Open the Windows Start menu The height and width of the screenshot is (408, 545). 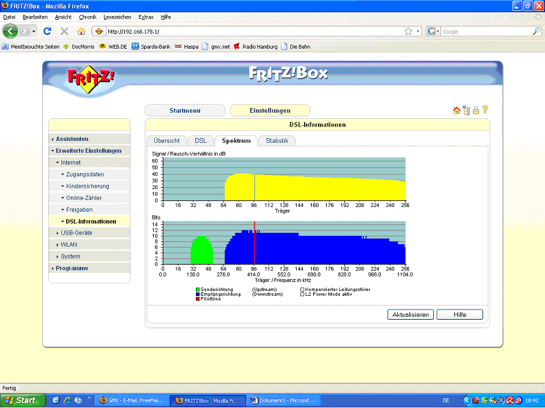pos(22,400)
